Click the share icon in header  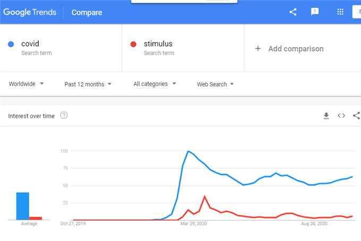[293, 12]
